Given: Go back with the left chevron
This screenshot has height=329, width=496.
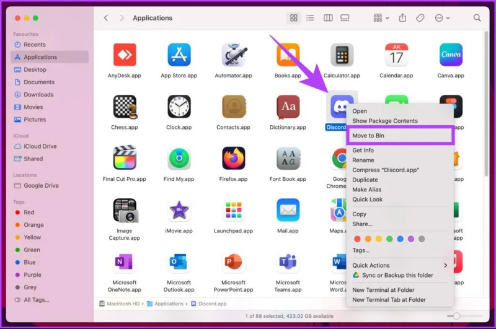Looking at the screenshot, I should tap(106, 18).
